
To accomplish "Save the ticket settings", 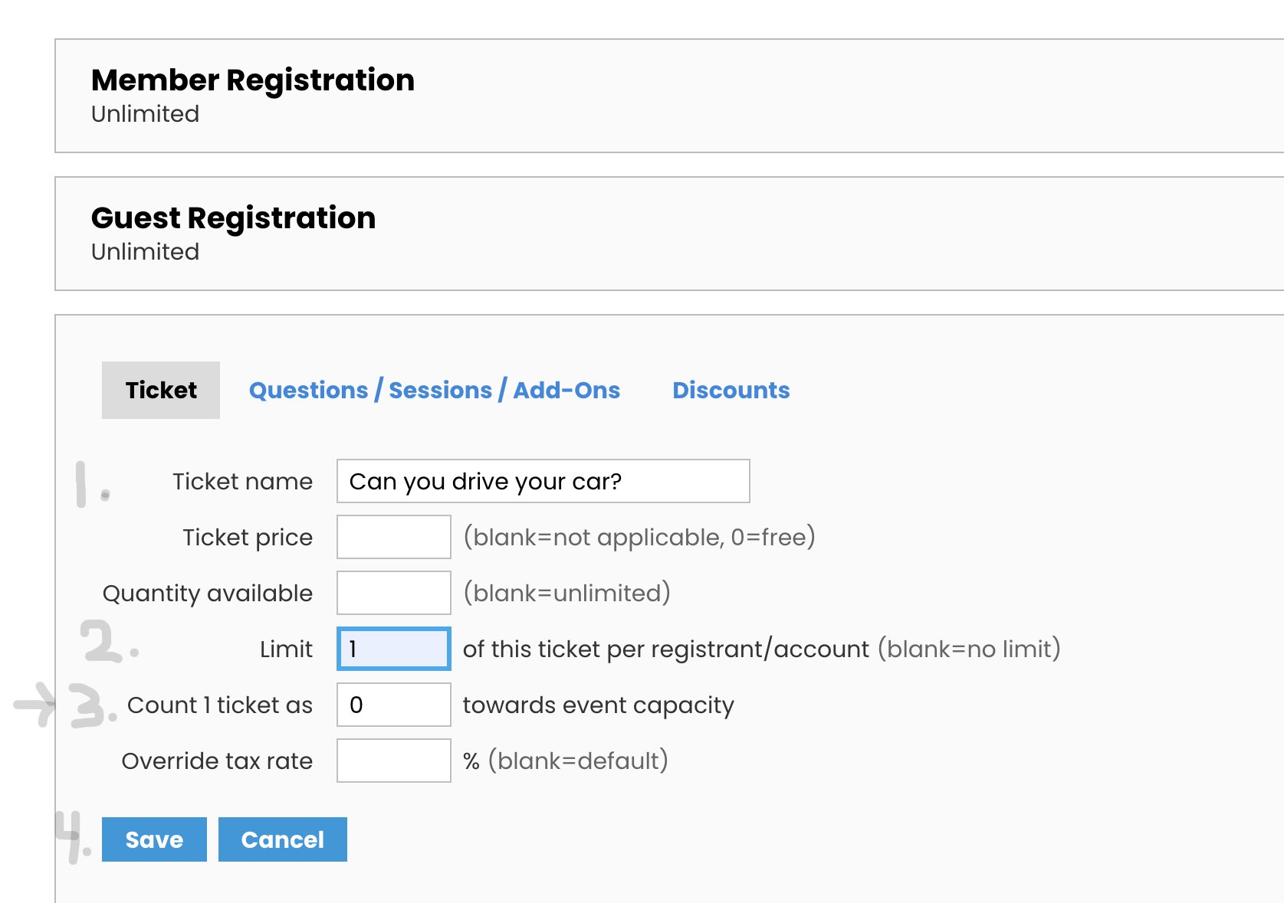I will coord(154,839).
